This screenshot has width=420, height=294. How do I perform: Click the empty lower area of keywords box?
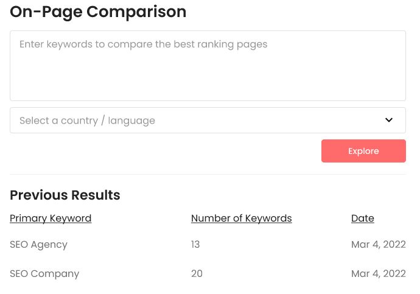click(208, 80)
